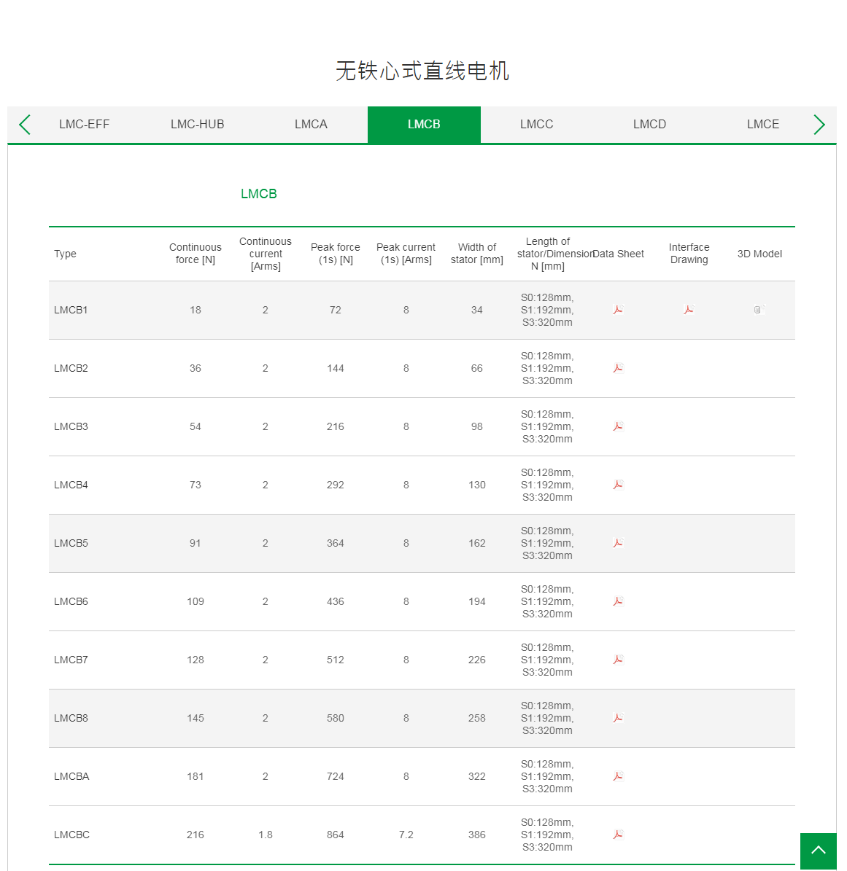Download LMCB5 data sheet PDF

[618, 543]
